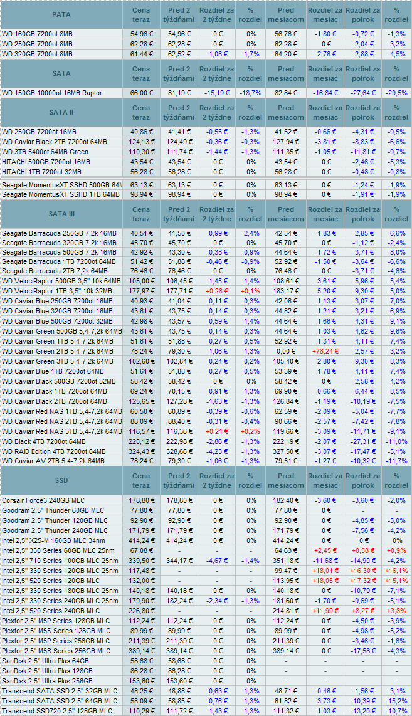This screenshot has width=412, height=716.
Task: Select -11,7% in WD Caviar AV 2TB row
Action: pos(396,461)
